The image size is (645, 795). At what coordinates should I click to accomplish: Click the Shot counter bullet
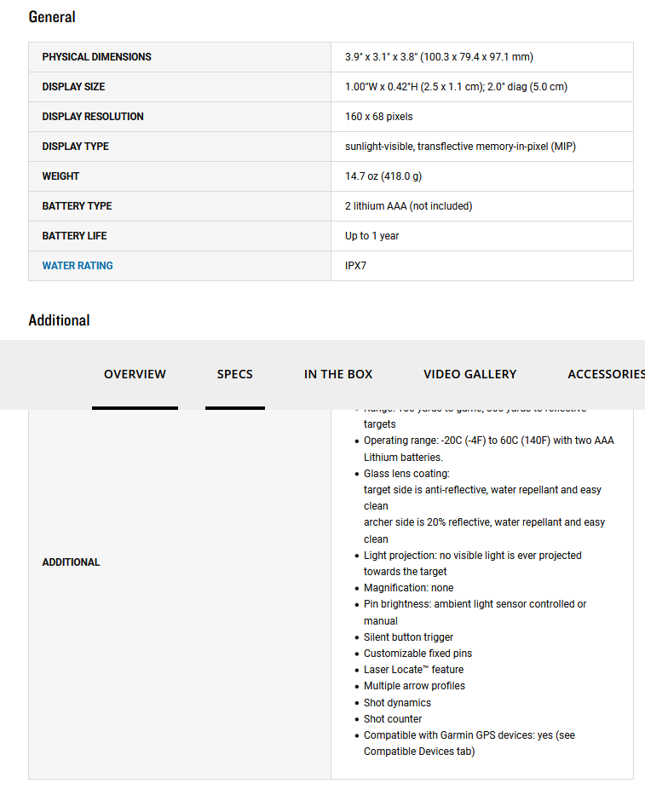393,719
